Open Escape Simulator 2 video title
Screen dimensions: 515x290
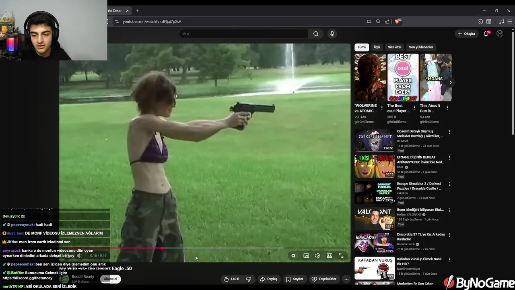[420, 186]
